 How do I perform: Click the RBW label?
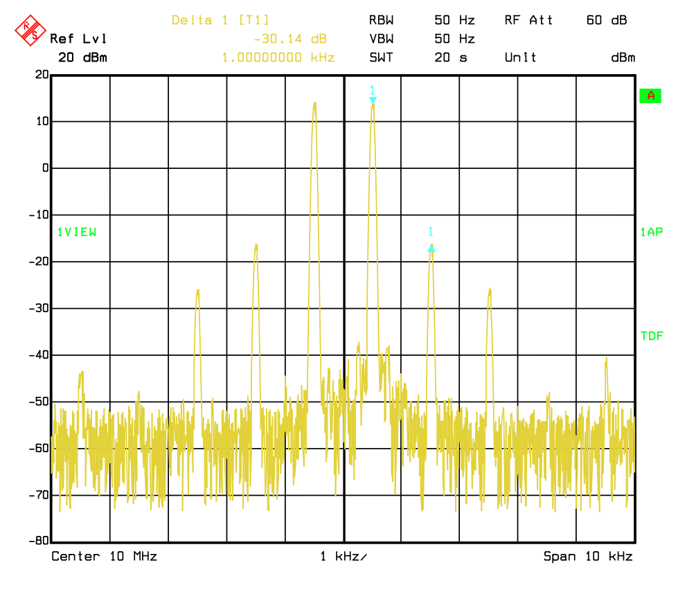(382, 20)
